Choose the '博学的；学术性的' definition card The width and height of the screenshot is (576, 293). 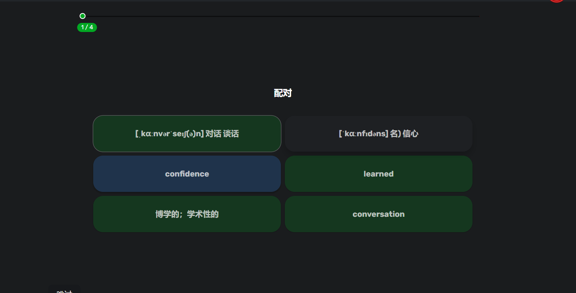187,214
